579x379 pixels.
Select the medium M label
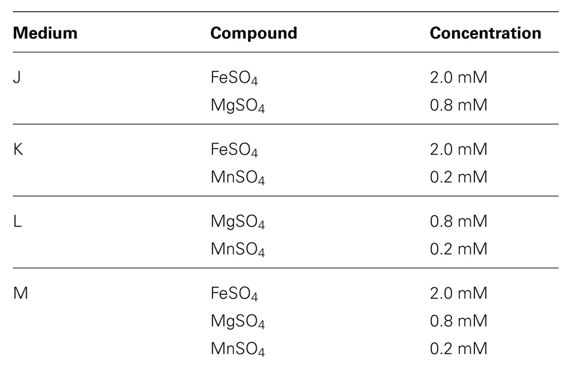(x=20, y=293)
